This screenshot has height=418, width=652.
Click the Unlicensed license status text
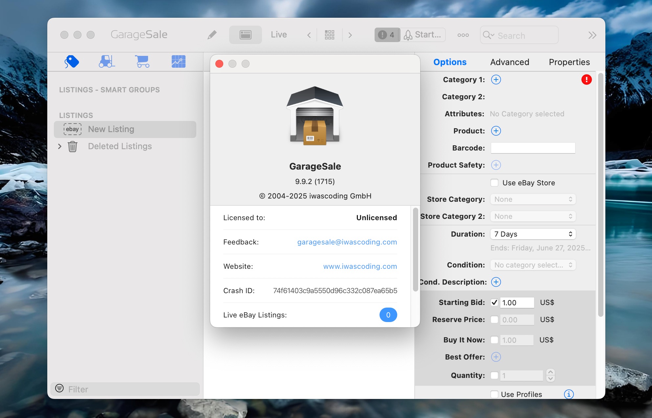[x=377, y=218]
